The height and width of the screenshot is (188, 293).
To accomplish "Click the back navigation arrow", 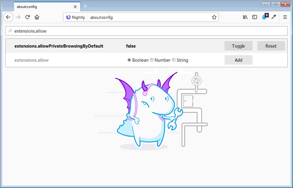I will [8, 17].
